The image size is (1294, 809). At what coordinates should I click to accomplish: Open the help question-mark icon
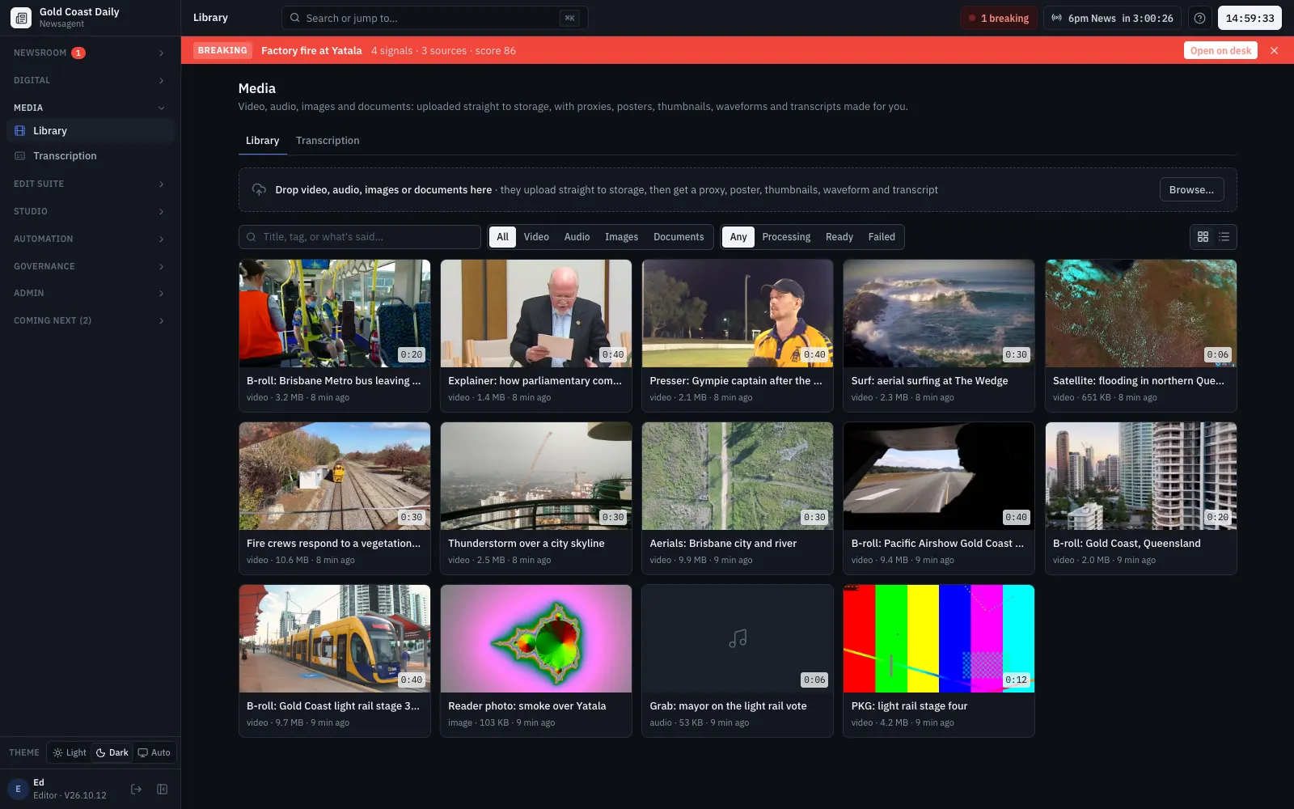click(1200, 18)
